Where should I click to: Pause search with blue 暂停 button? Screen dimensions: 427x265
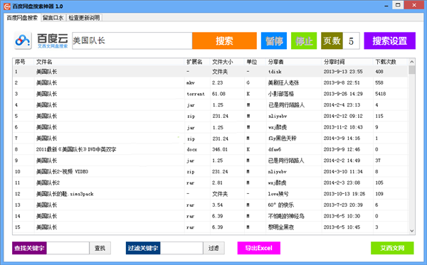(x=274, y=40)
